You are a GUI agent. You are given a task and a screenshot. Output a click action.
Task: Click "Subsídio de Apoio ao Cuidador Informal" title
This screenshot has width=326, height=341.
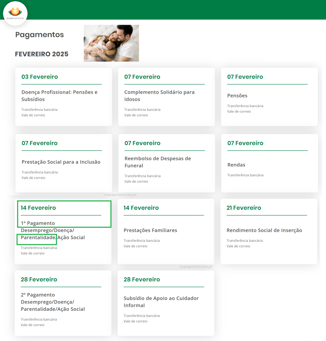pos(161,302)
